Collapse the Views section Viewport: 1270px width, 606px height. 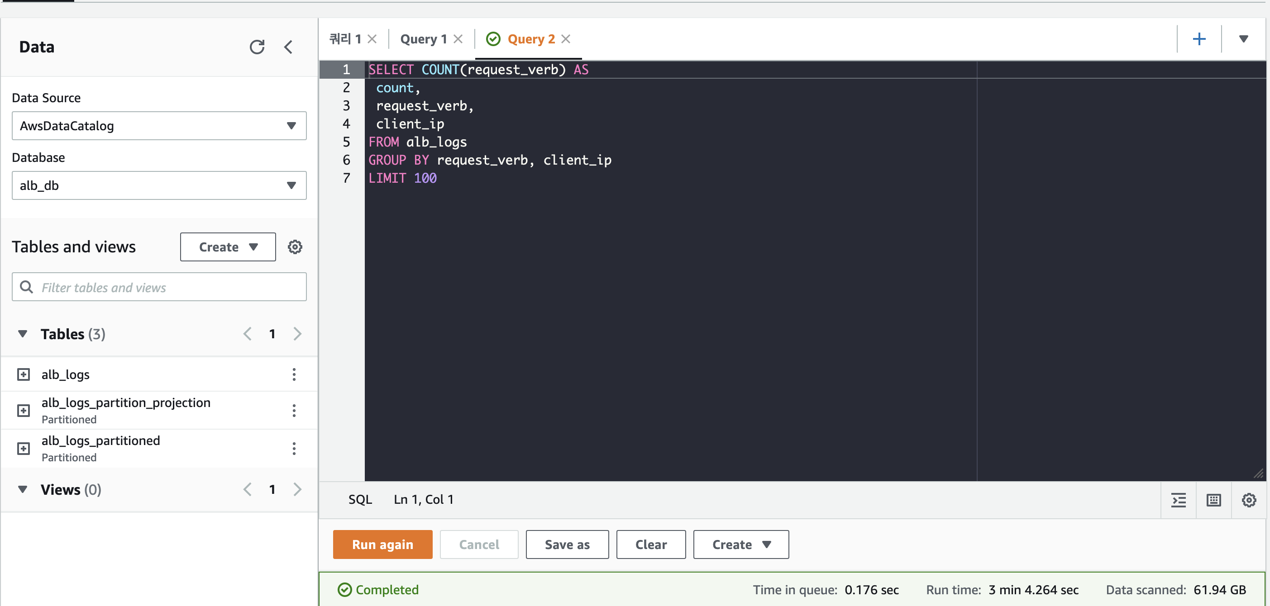tap(23, 489)
